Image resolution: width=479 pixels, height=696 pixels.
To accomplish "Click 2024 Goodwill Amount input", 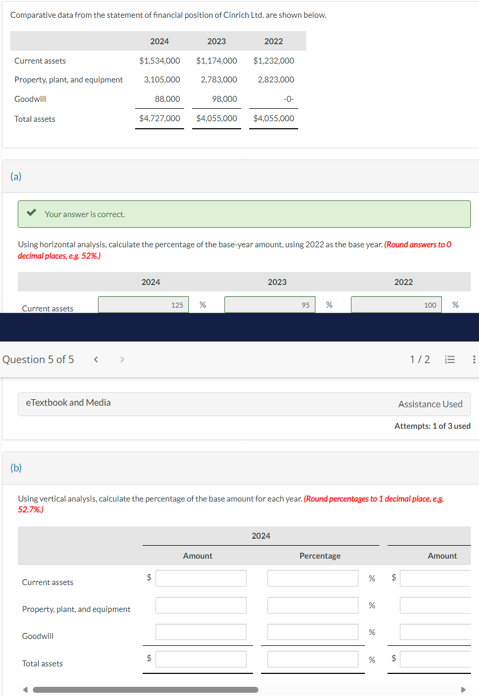I will 201,632.
